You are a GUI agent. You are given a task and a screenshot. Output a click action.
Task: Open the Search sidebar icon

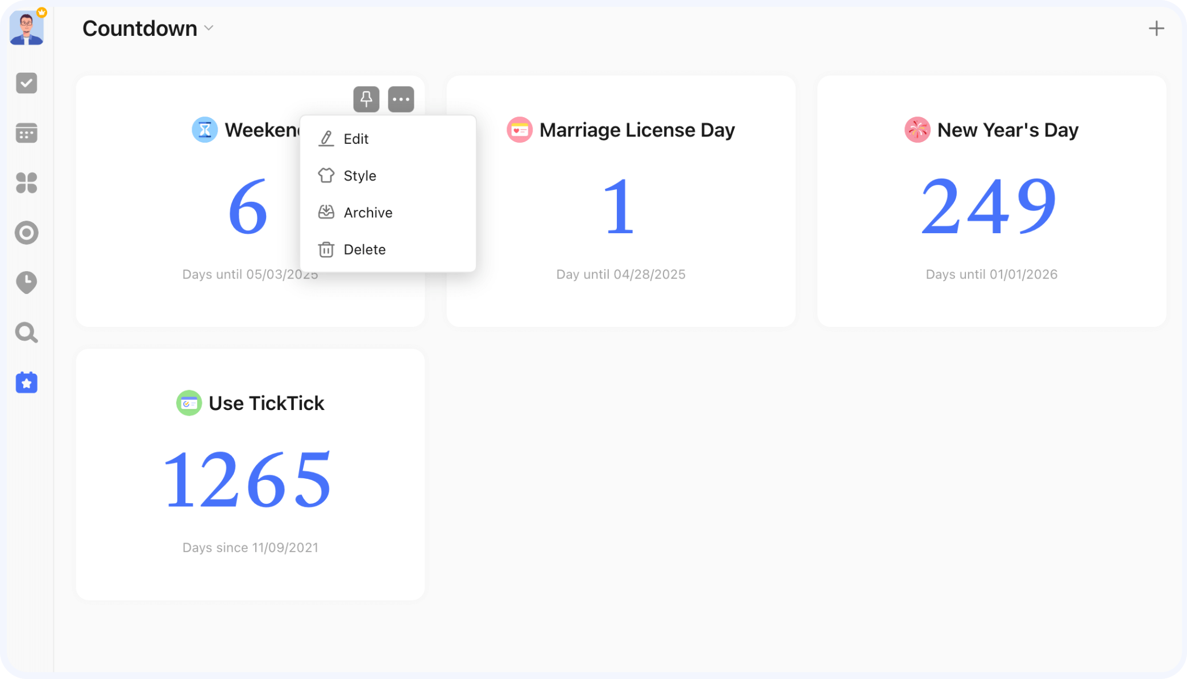(x=26, y=333)
